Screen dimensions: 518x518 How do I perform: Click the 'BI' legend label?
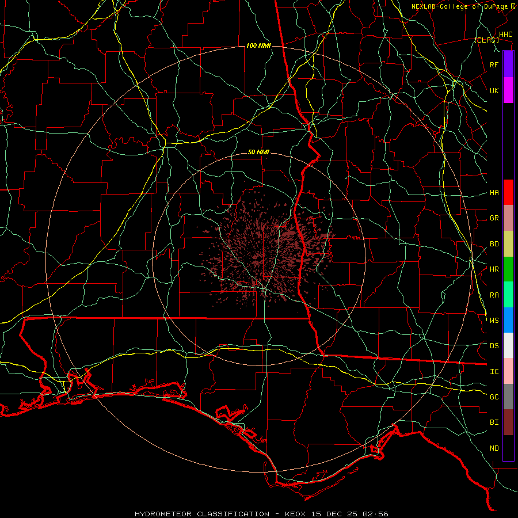[x=494, y=422]
